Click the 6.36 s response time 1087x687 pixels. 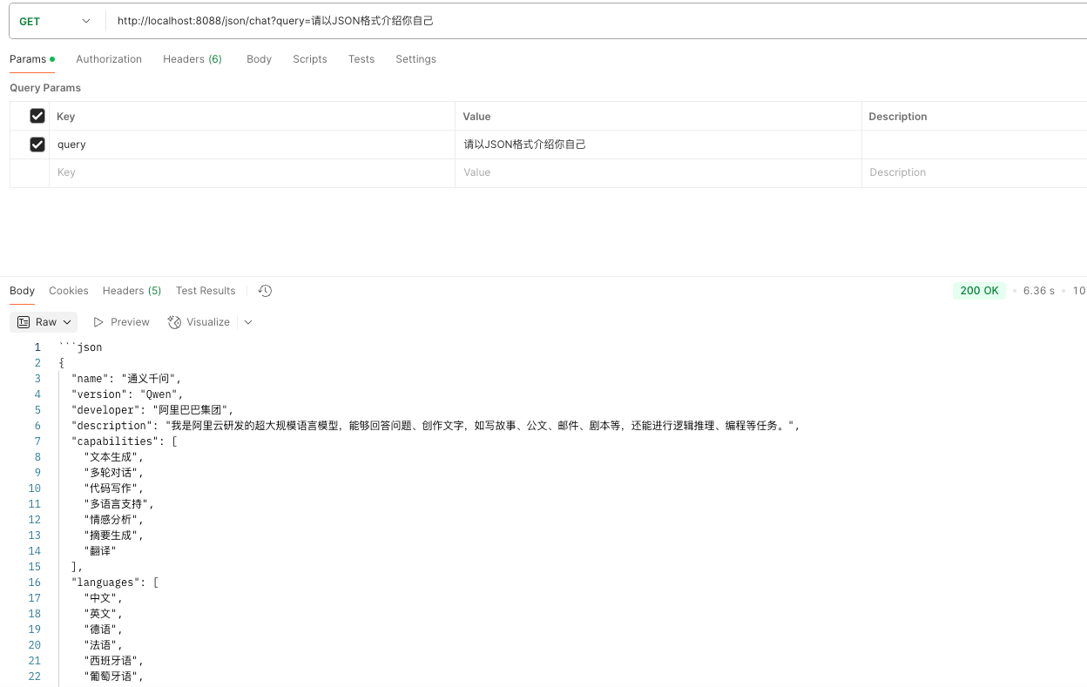[x=1038, y=291]
